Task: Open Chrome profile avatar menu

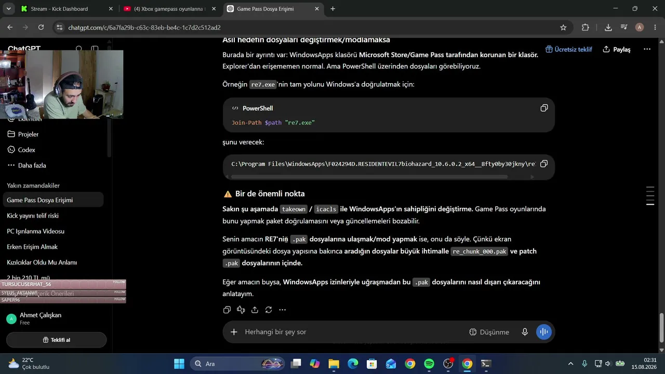Action: point(640,28)
